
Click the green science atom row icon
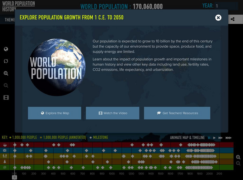(x=5, y=167)
